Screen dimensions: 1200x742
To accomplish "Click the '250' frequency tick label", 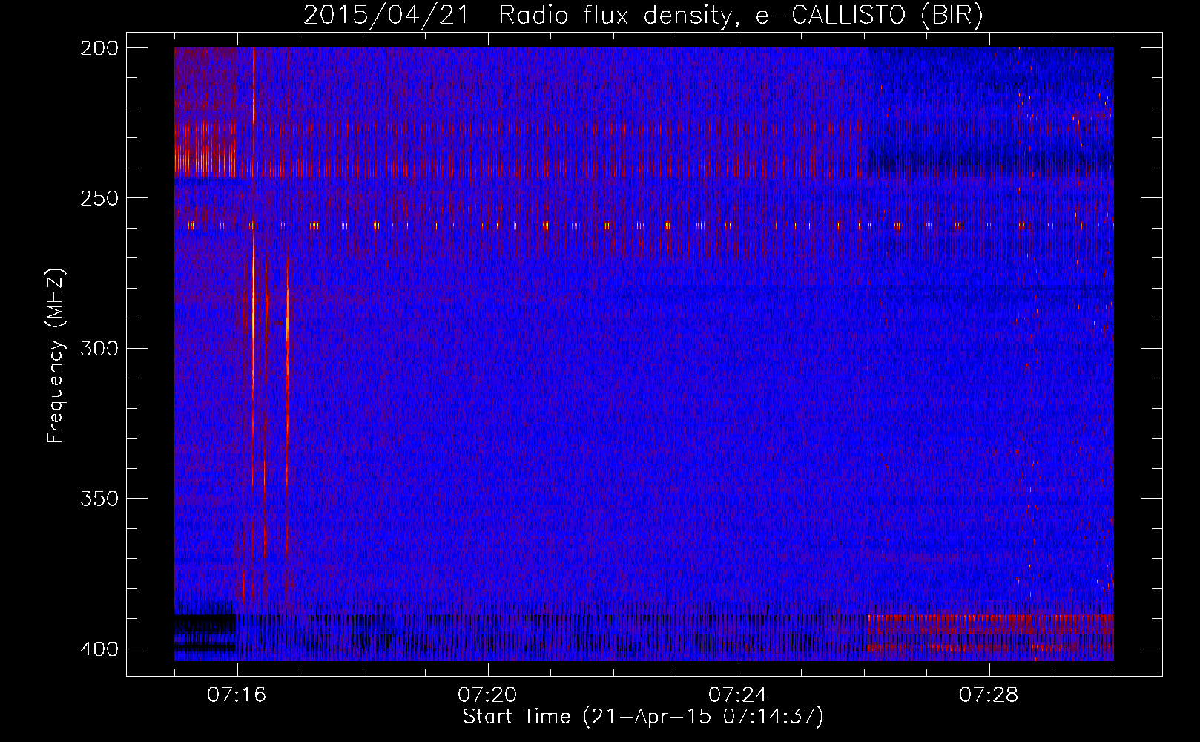I will [99, 198].
